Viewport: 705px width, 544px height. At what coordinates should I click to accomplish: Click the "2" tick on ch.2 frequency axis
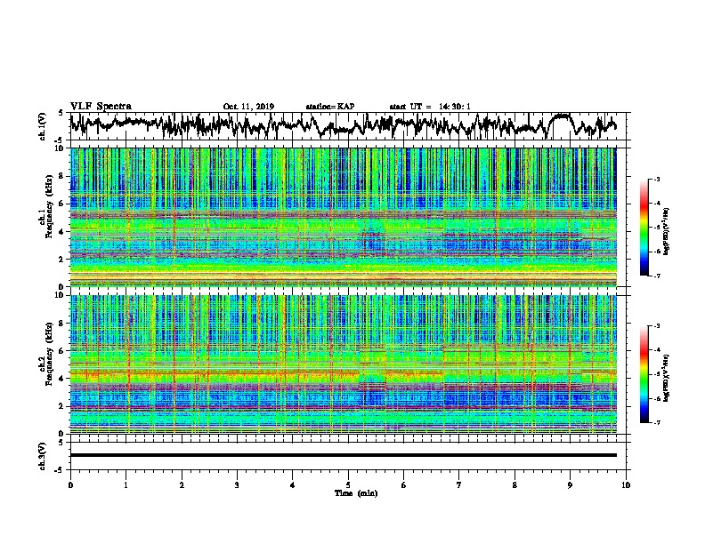[63, 406]
